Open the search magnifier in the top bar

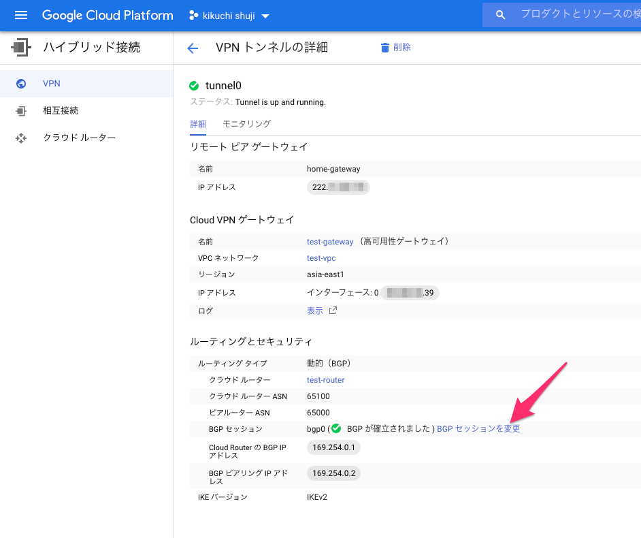[x=499, y=14]
